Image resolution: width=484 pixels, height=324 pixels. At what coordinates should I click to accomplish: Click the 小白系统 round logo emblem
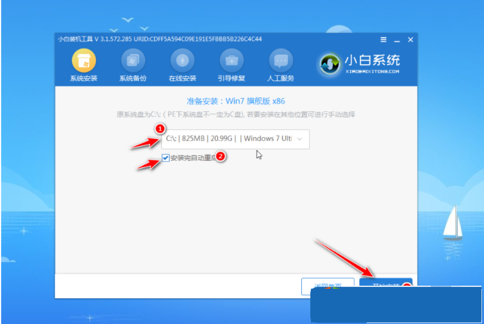330,64
